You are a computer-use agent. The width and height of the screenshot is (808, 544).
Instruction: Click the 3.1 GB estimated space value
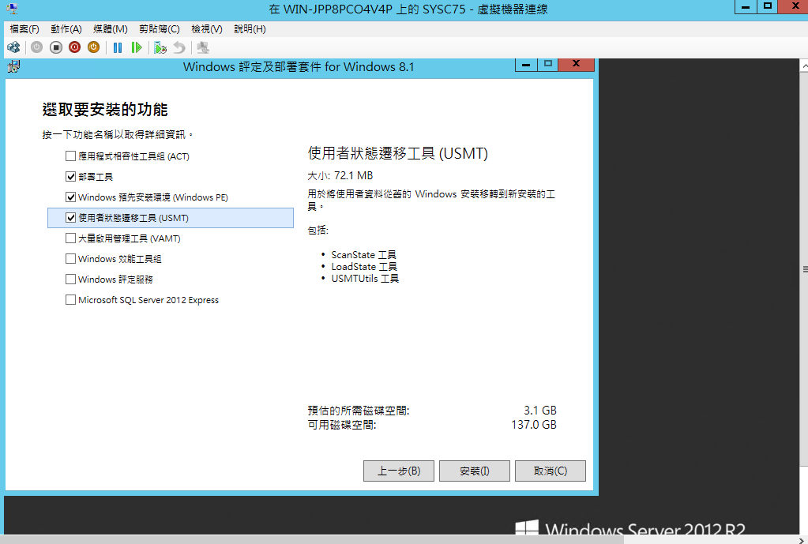click(540, 411)
